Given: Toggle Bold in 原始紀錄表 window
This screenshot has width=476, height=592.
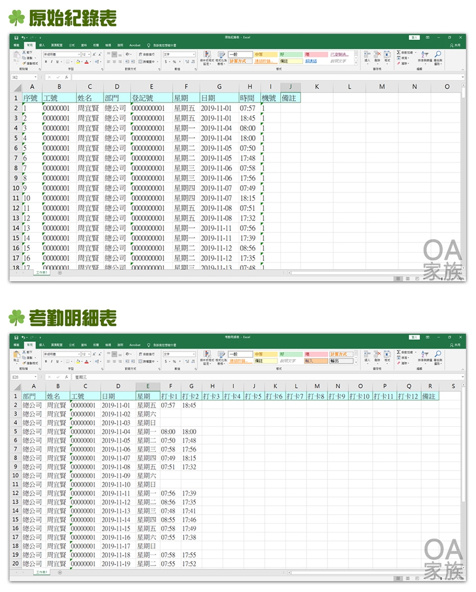Looking at the screenshot, I should [46, 62].
